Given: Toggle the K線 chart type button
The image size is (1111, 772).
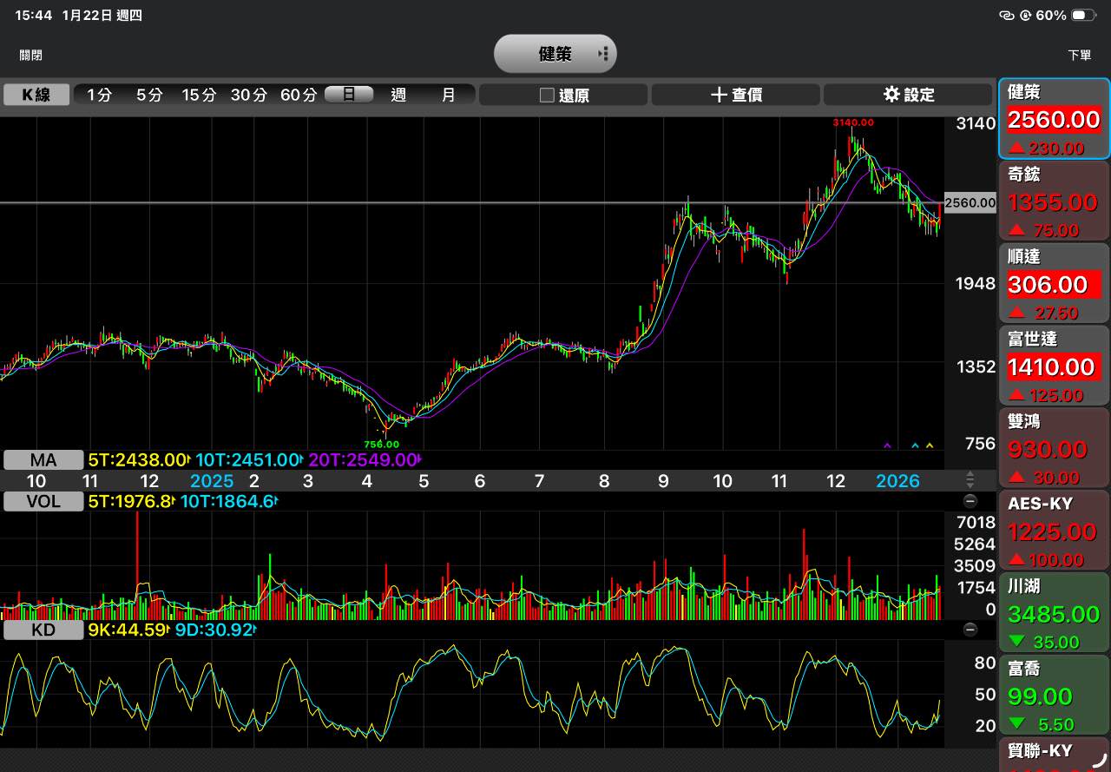Looking at the screenshot, I should (36, 95).
